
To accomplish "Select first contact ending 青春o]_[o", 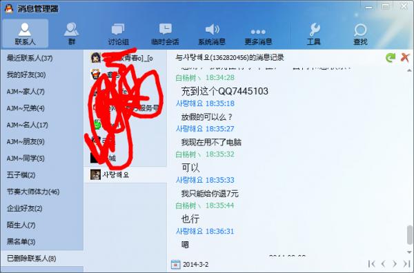I will 125,58.
